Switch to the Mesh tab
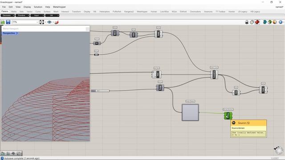285x160 pixels. (x=56, y=12)
